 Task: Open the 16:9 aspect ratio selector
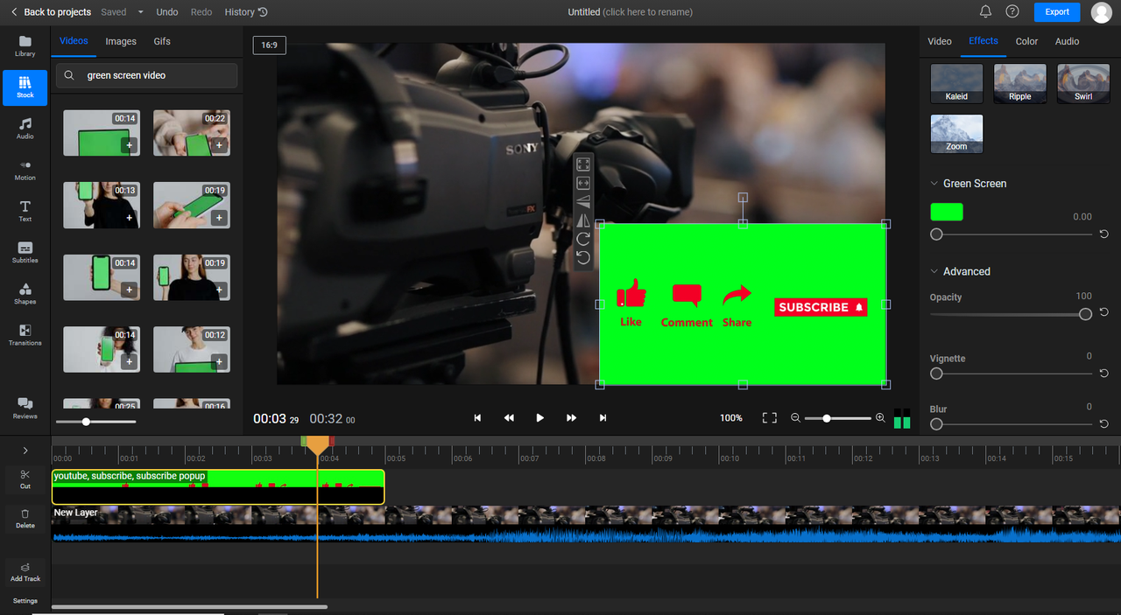tap(269, 45)
